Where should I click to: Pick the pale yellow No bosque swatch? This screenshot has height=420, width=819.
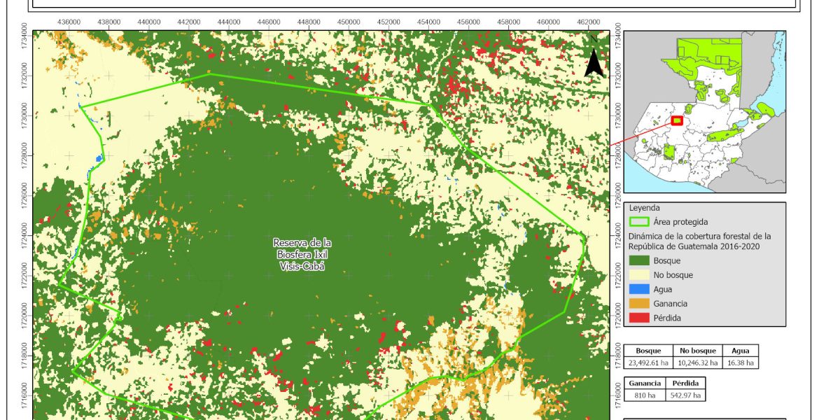(x=640, y=275)
